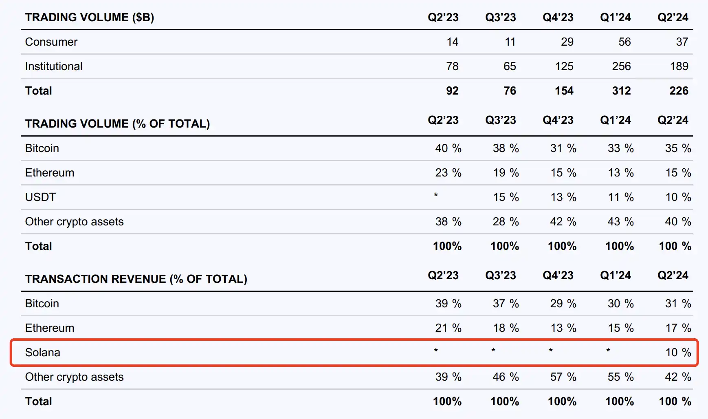Select Institutional volume value 189
Image resolution: width=708 pixels, height=419 pixels.
coord(679,66)
